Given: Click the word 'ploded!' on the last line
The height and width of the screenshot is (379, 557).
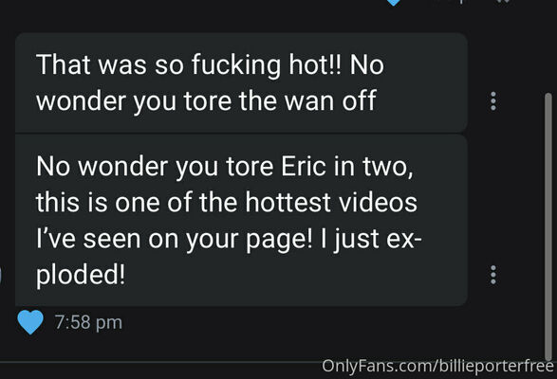Looking at the screenshot, I should (x=81, y=276).
